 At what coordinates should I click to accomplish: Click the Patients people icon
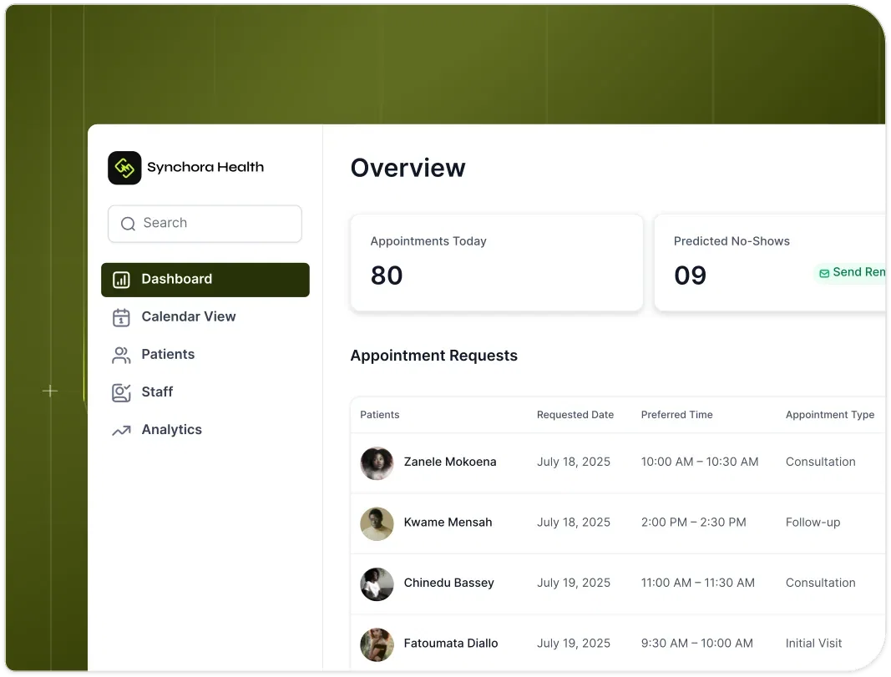point(121,355)
